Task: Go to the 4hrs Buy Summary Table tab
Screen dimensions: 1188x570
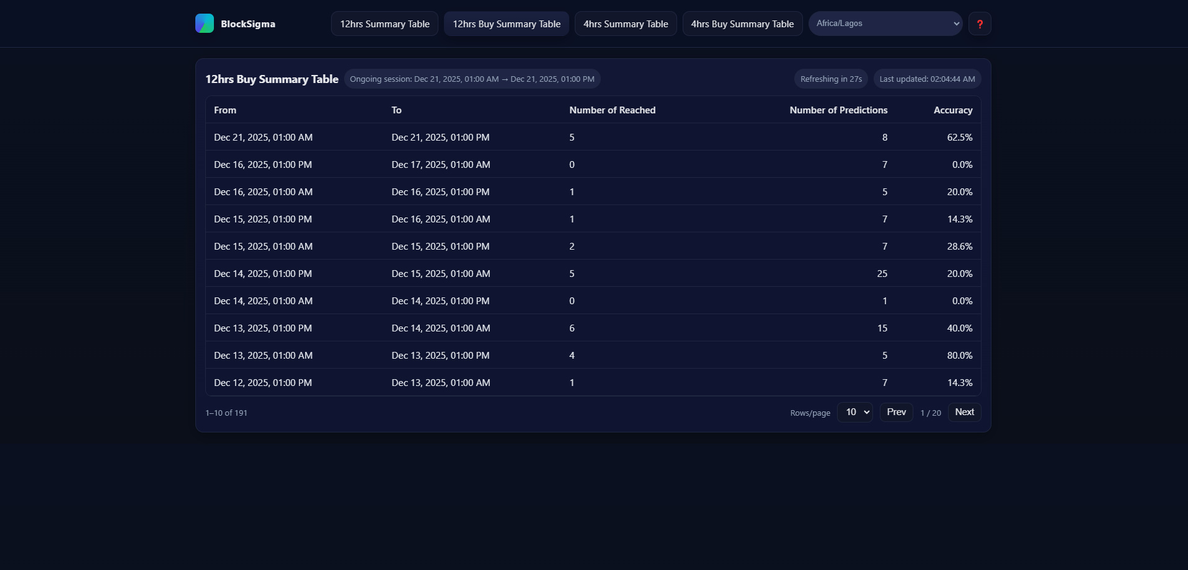Action: [x=742, y=24]
